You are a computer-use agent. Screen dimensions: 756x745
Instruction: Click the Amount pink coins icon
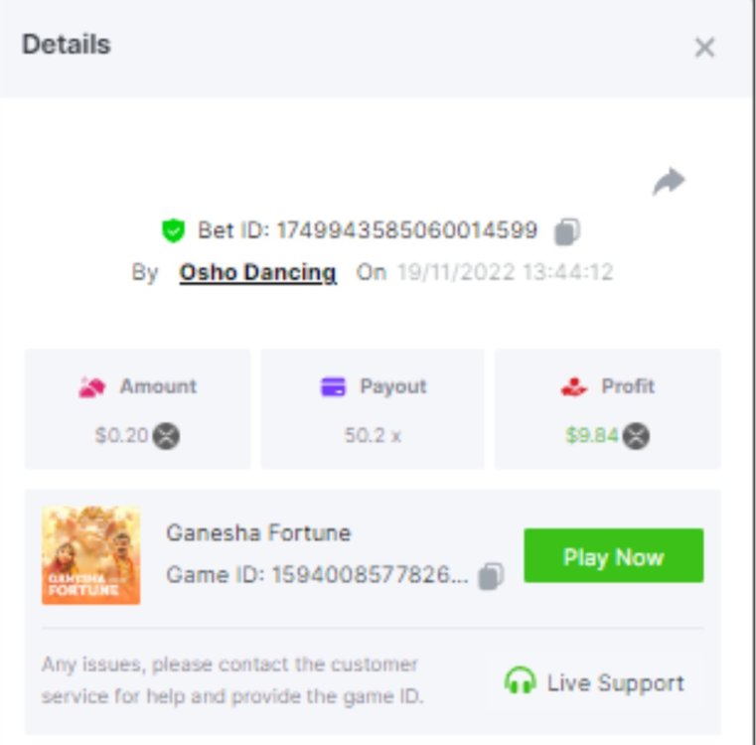tap(91, 386)
